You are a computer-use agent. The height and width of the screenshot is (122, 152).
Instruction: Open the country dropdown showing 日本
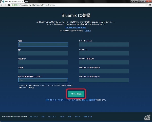click(x=43, y=80)
